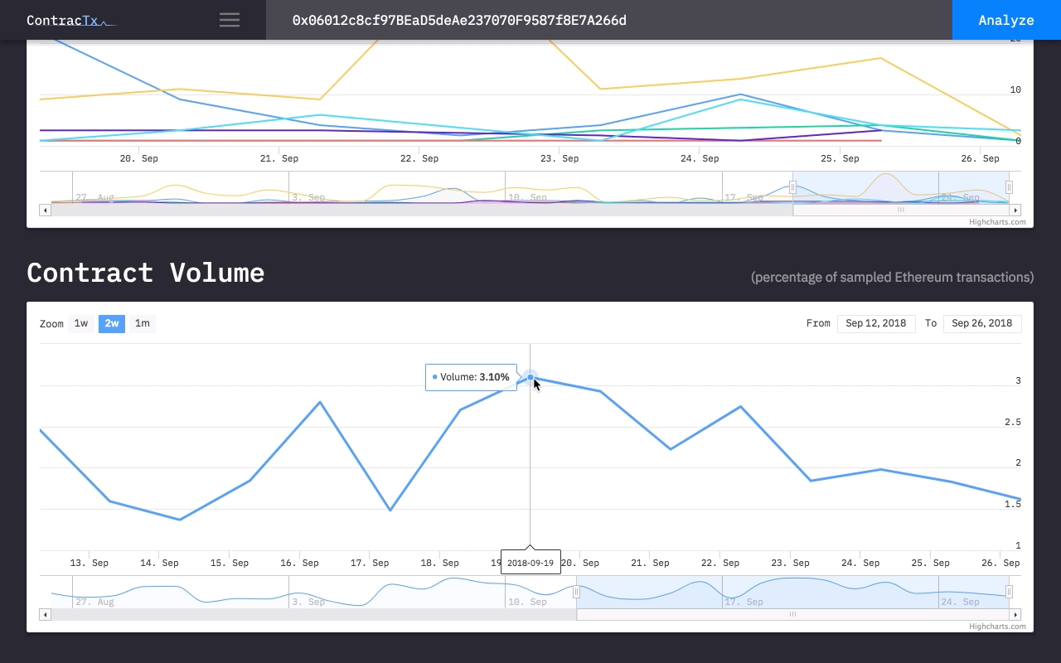
Task: Click left scroll arrow of top chart navigator
Action: 46,211
